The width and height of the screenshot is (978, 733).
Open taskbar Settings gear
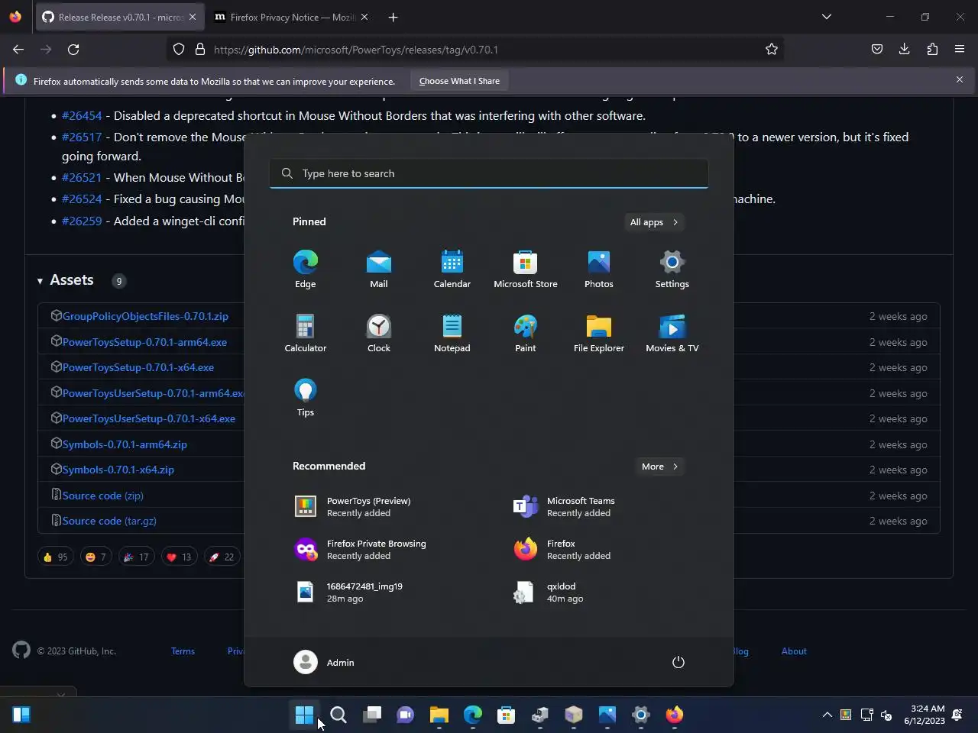point(641,715)
